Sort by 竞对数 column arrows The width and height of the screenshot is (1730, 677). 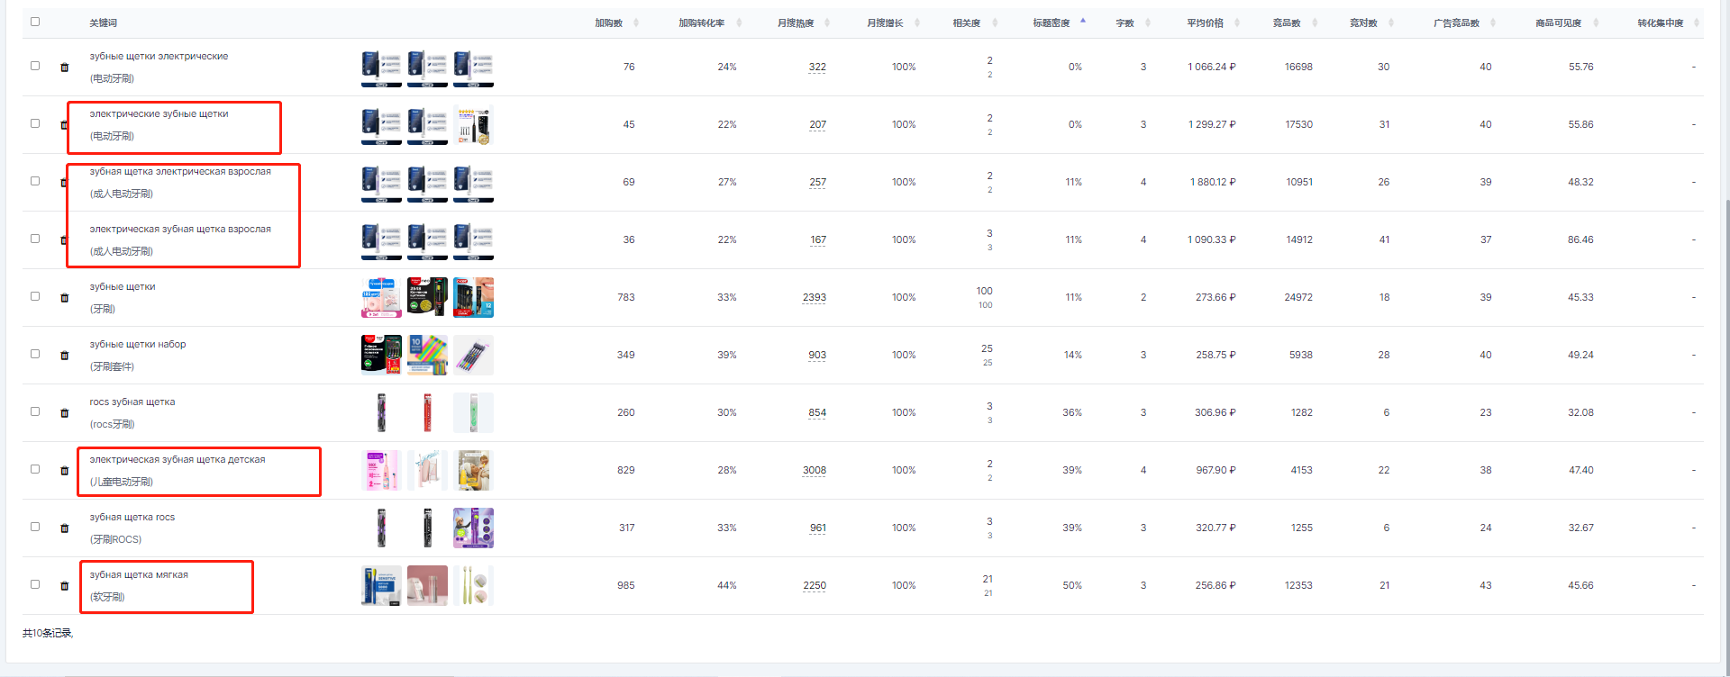point(1391,23)
